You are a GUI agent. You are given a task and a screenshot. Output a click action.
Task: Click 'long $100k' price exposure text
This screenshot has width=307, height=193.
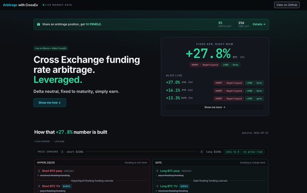pos(214,152)
